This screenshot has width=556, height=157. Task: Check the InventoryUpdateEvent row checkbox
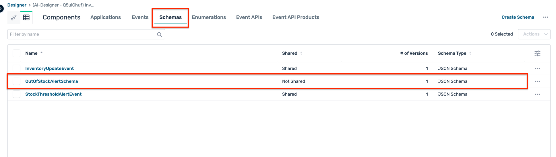[17, 68]
